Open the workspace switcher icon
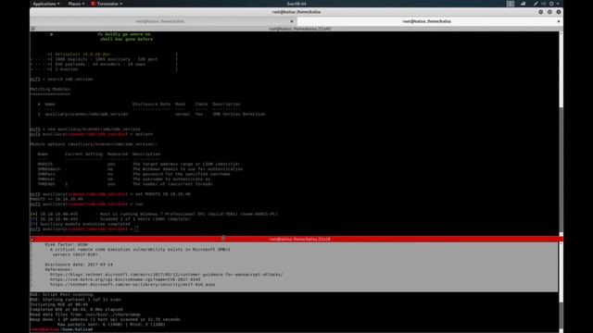This screenshot has width=593, height=333. 511,4
